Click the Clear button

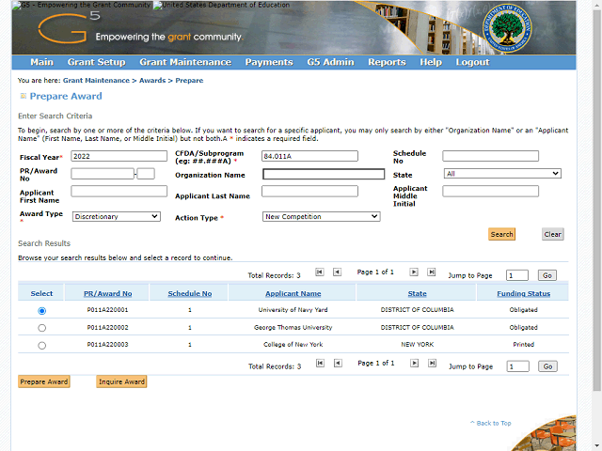tap(553, 234)
